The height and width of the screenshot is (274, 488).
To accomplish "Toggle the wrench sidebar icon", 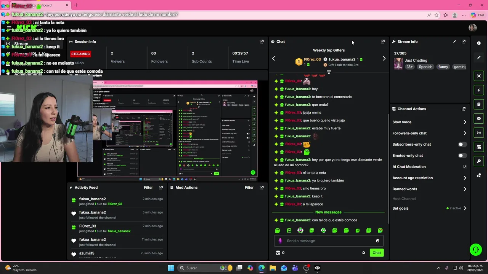I will coord(479,161).
